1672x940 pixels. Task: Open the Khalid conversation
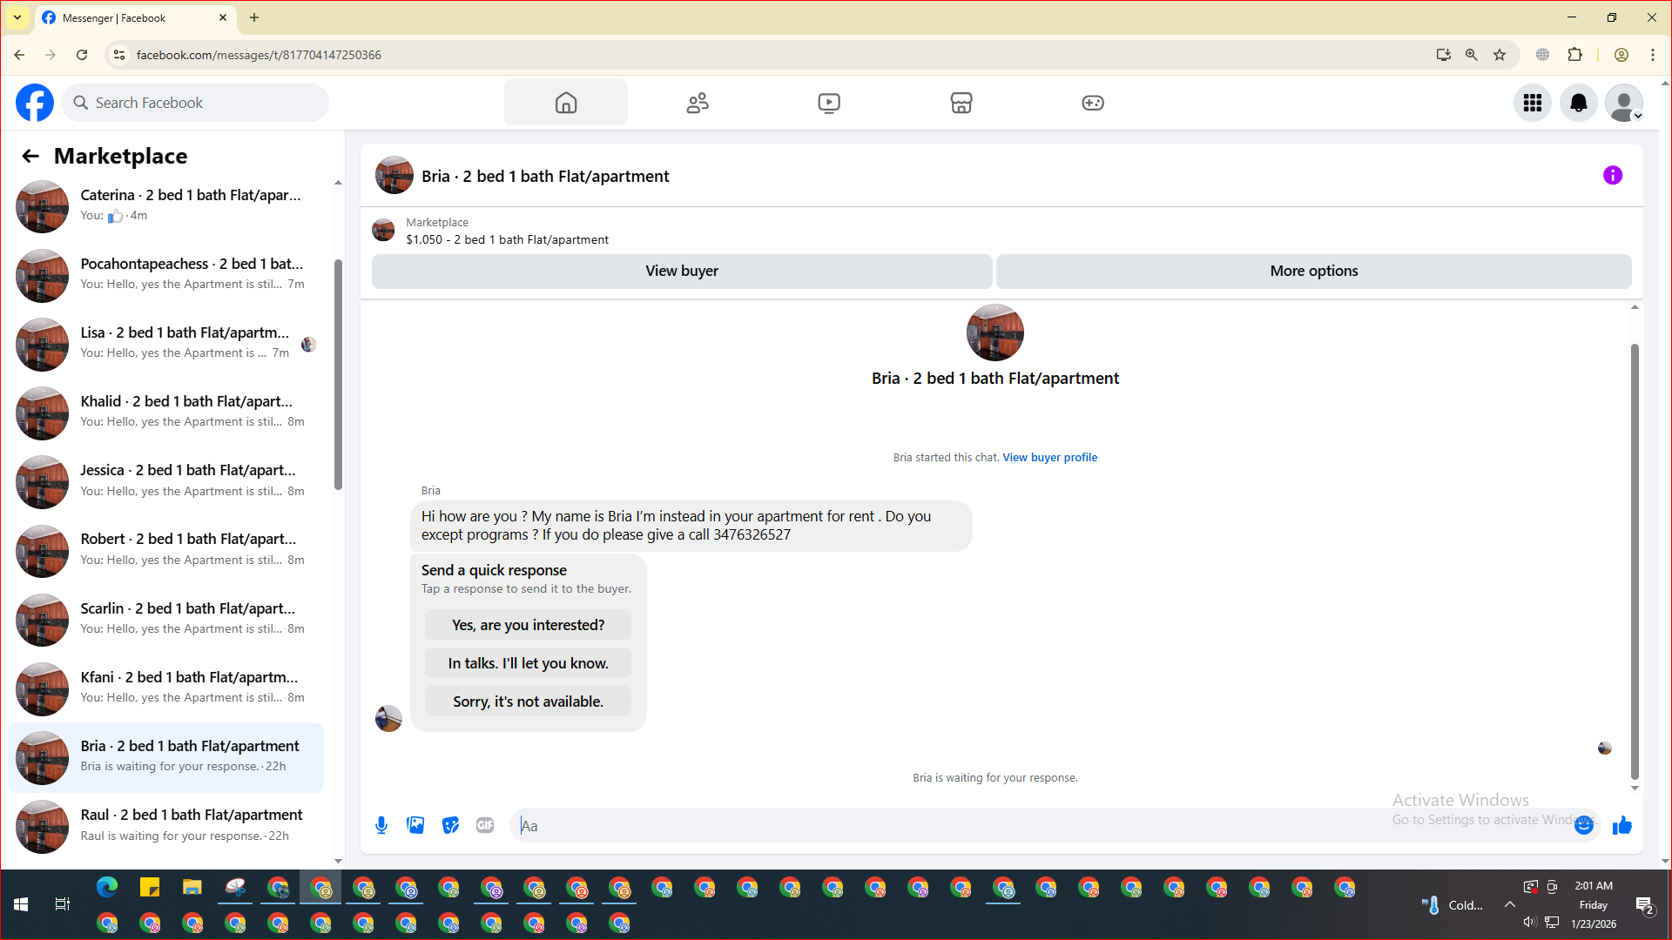[x=165, y=413]
